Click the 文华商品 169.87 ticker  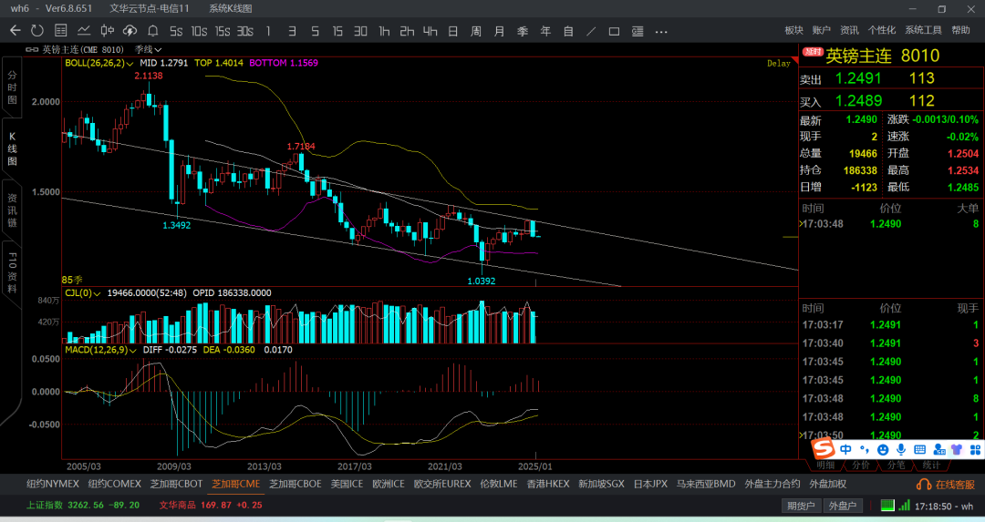coord(211,505)
